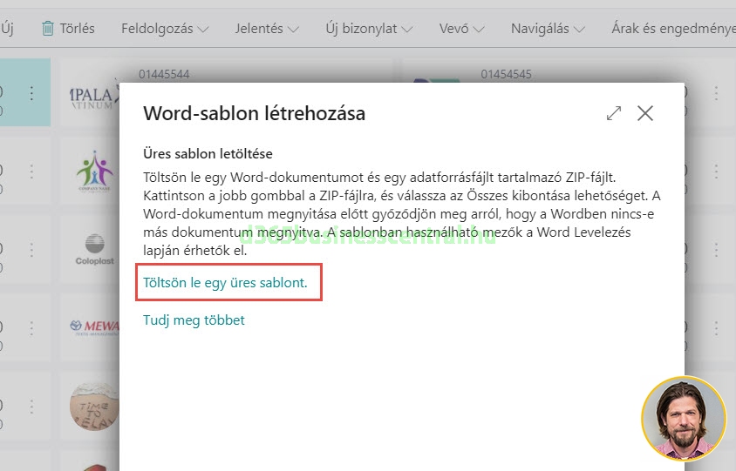Open three-dot menu left of colorful people logo
Screen dimensions: 736x471
pos(32,172)
